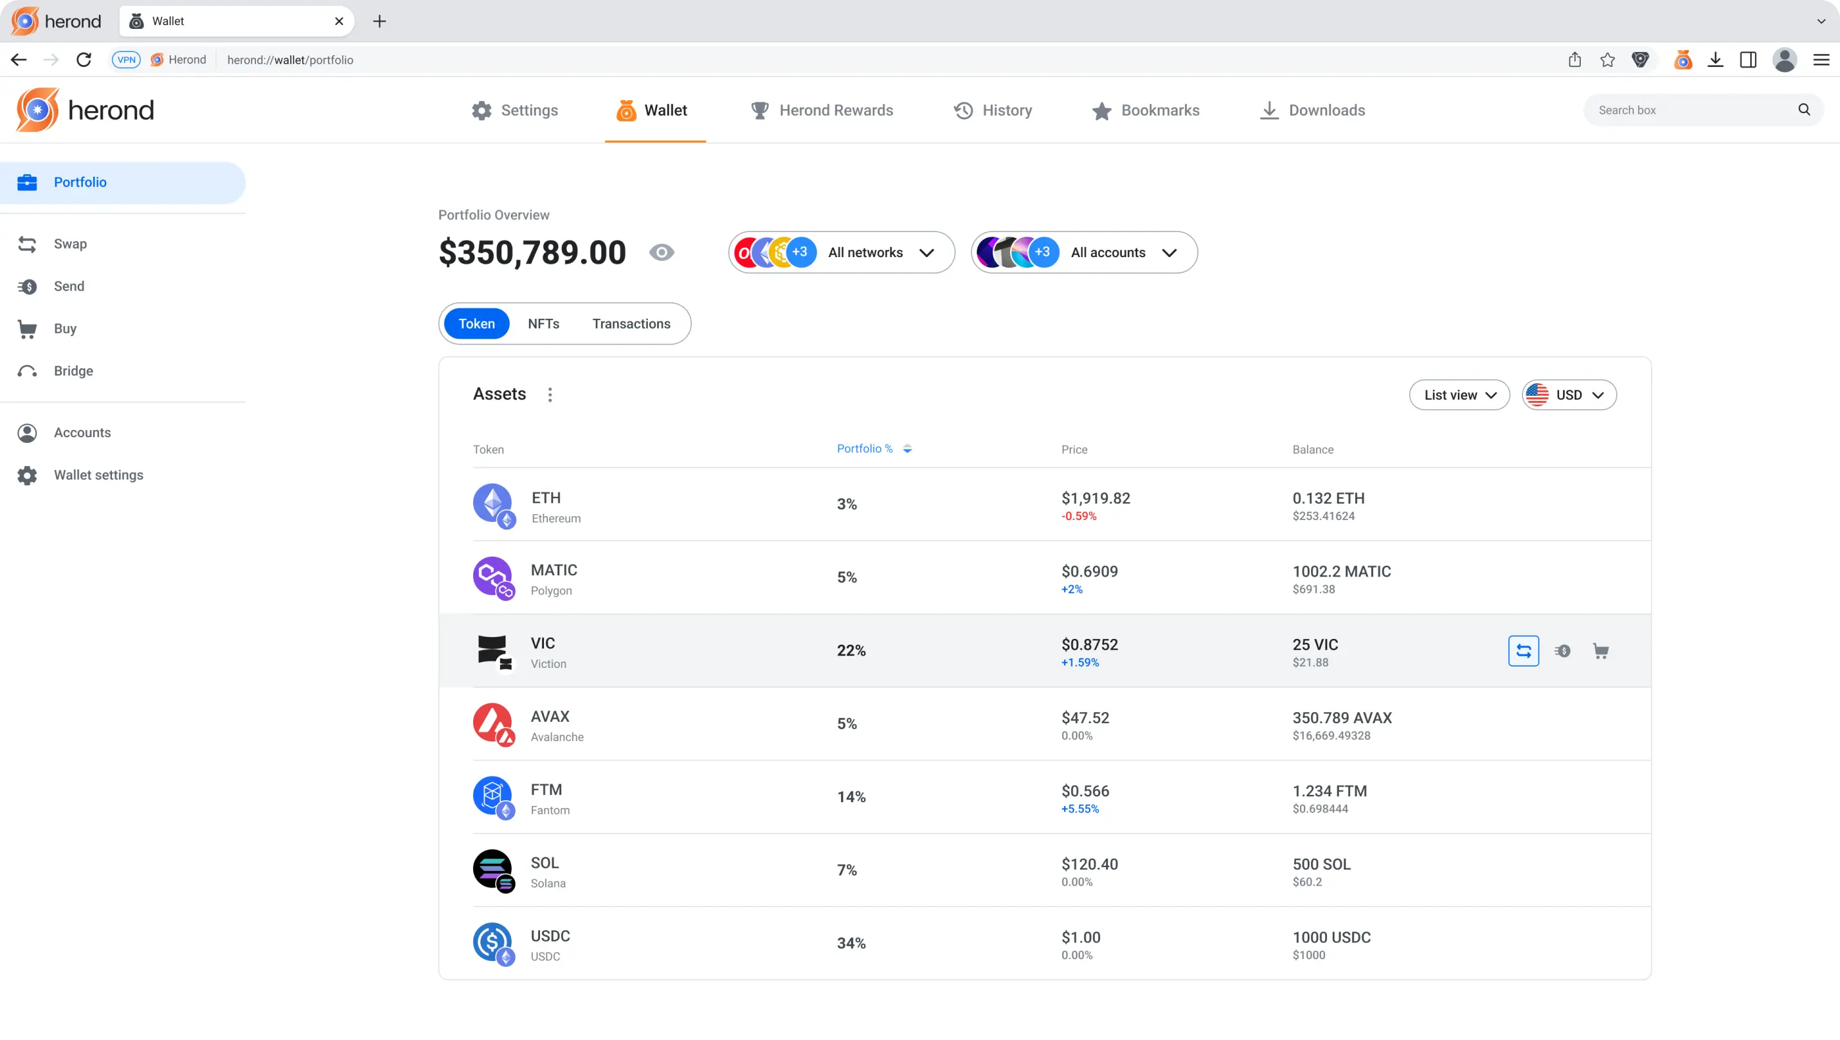The image size is (1840, 1040).
Task: Click the Herond logo in page header
Action: pyautogui.click(x=85, y=110)
